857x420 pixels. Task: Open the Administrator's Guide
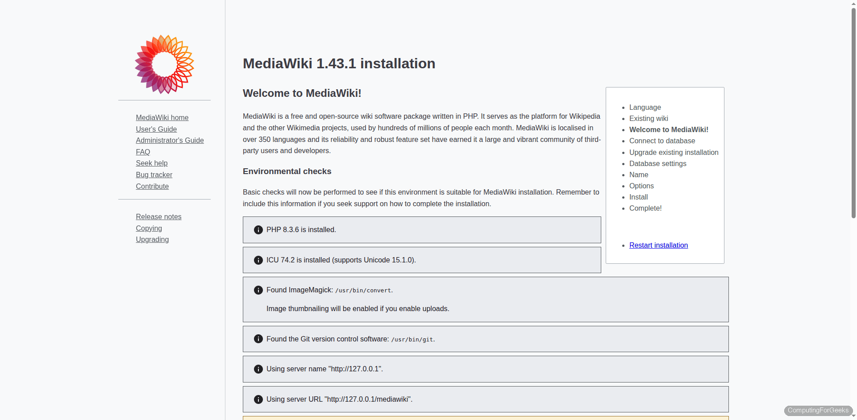pos(170,140)
